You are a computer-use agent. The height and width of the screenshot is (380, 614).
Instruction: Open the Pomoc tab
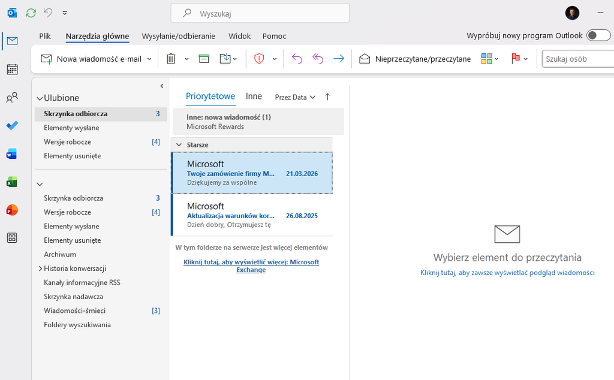[x=275, y=36]
